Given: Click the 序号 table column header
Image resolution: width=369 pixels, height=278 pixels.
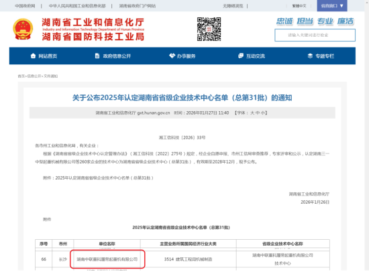Looking at the screenshot, I should pyautogui.click(x=44, y=244).
